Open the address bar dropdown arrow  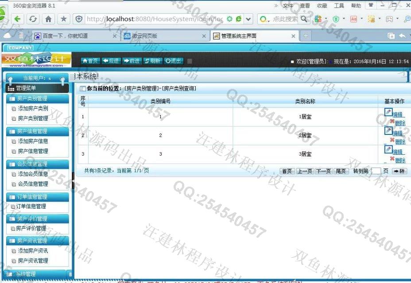point(248,19)
